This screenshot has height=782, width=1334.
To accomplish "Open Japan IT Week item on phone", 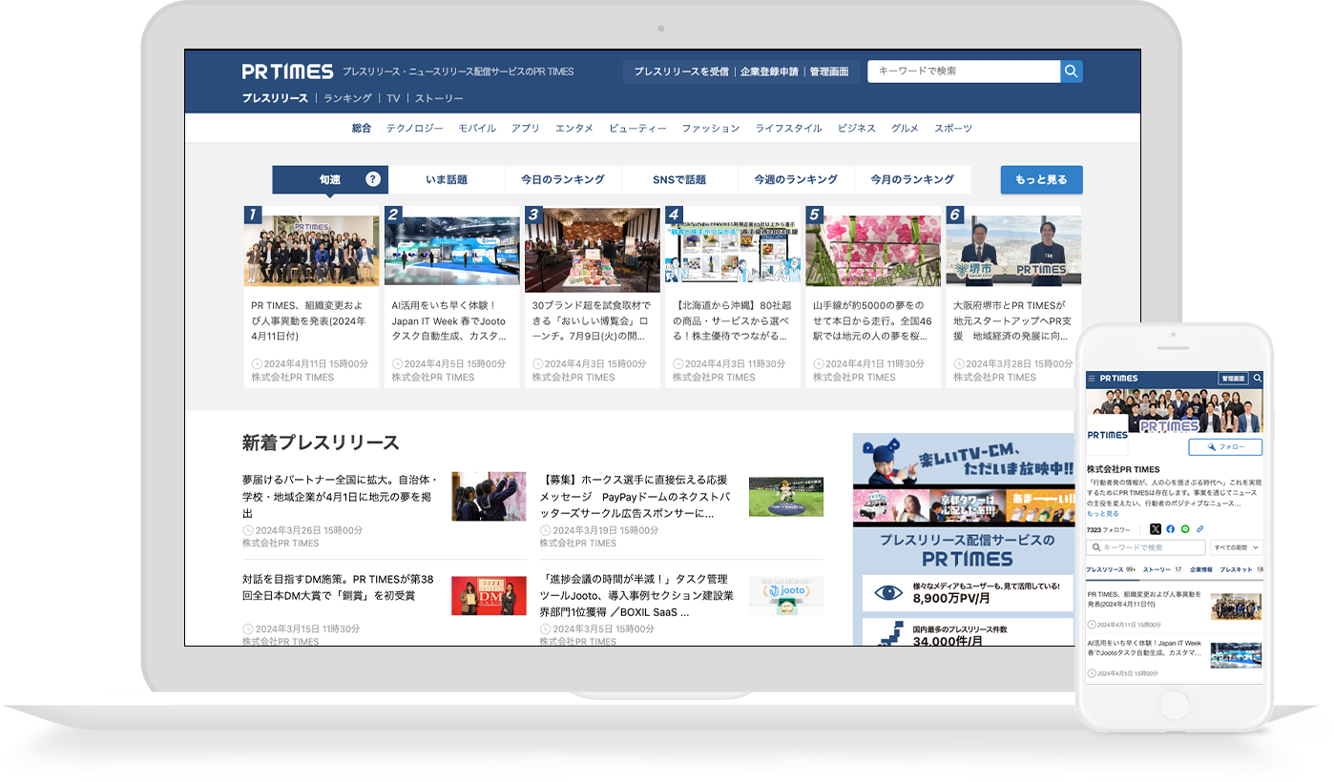I will coord(1175,658).
